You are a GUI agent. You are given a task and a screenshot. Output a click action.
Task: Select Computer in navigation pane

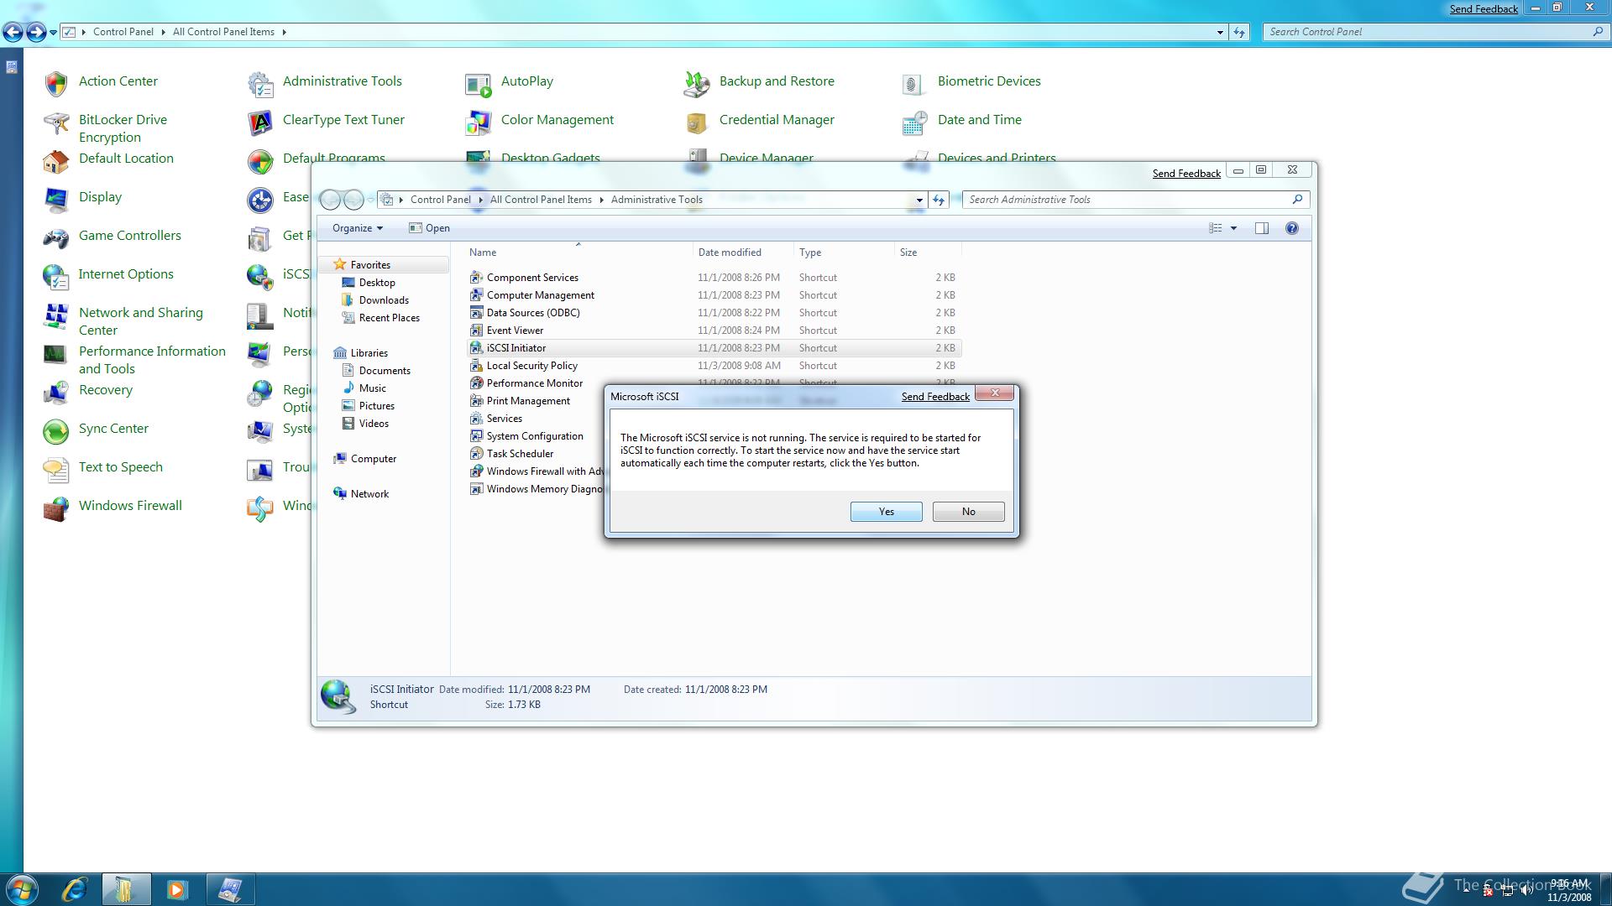pos(373,459)
